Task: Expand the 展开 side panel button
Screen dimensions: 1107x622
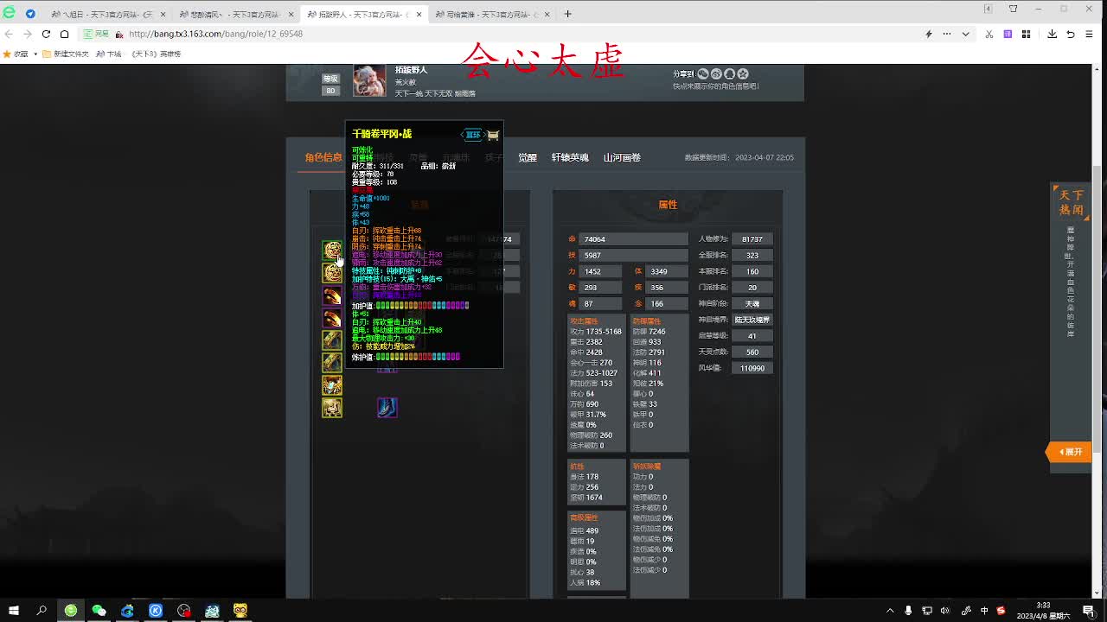Action: [1069, 452]
